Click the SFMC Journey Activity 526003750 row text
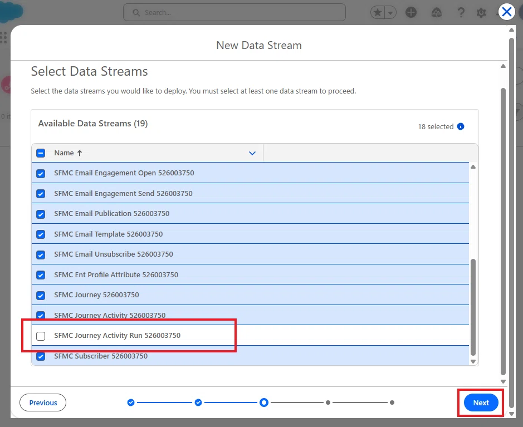 click(x=110, y=315)
